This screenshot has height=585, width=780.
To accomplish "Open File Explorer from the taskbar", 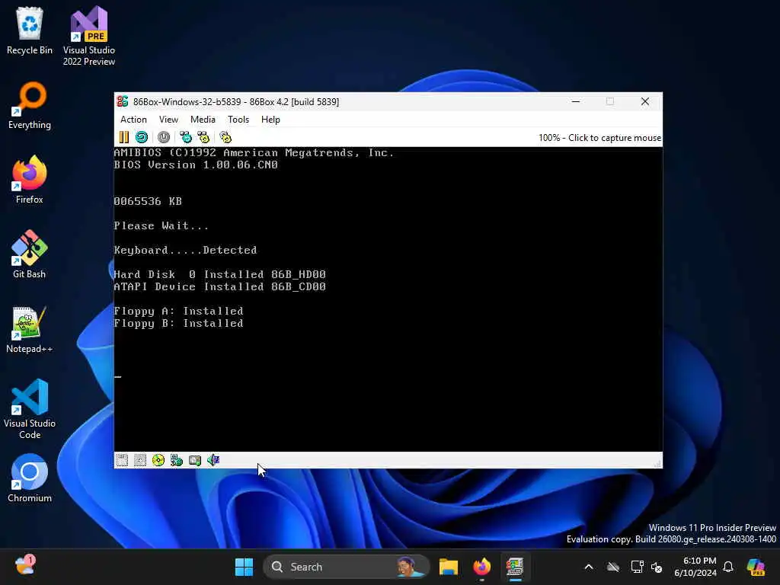I will coord(448,567).
